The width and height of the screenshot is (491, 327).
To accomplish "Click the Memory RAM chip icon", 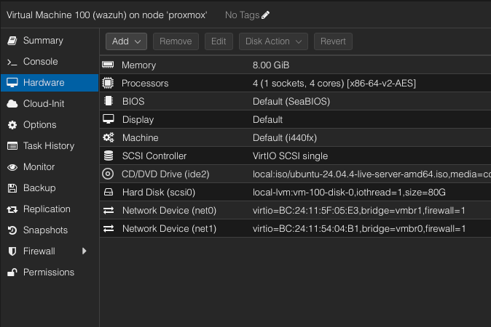I will pyautogui.click(x=108, y=65).
